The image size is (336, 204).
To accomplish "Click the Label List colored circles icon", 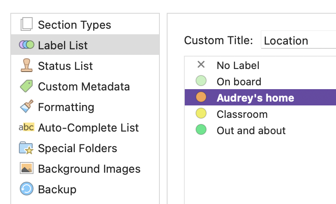I will click(x=27, y=45).
